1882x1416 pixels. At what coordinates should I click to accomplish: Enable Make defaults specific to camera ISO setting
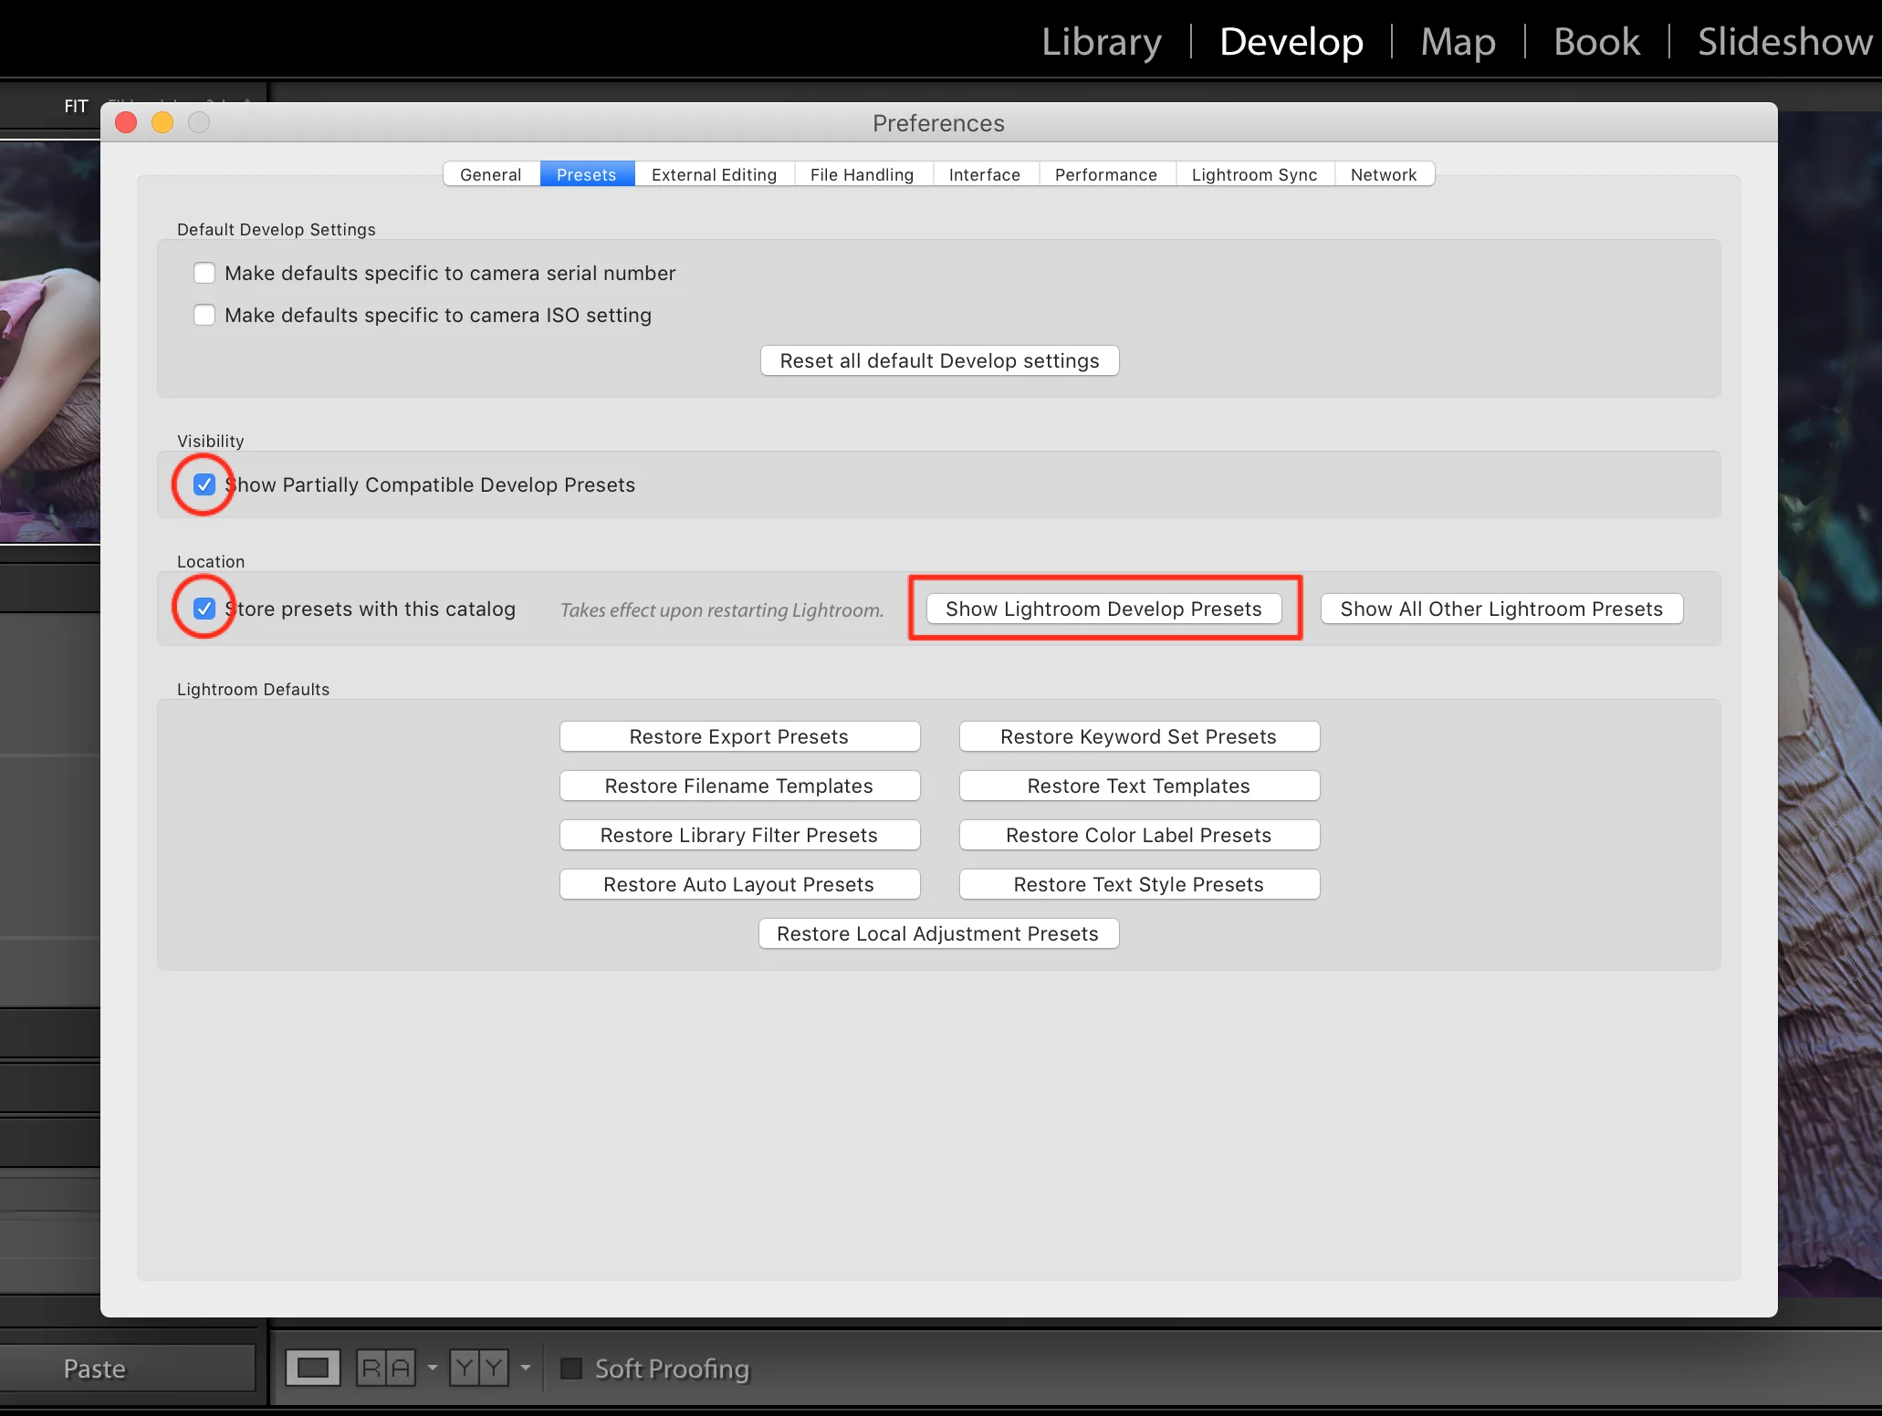[x=204, y=315]
